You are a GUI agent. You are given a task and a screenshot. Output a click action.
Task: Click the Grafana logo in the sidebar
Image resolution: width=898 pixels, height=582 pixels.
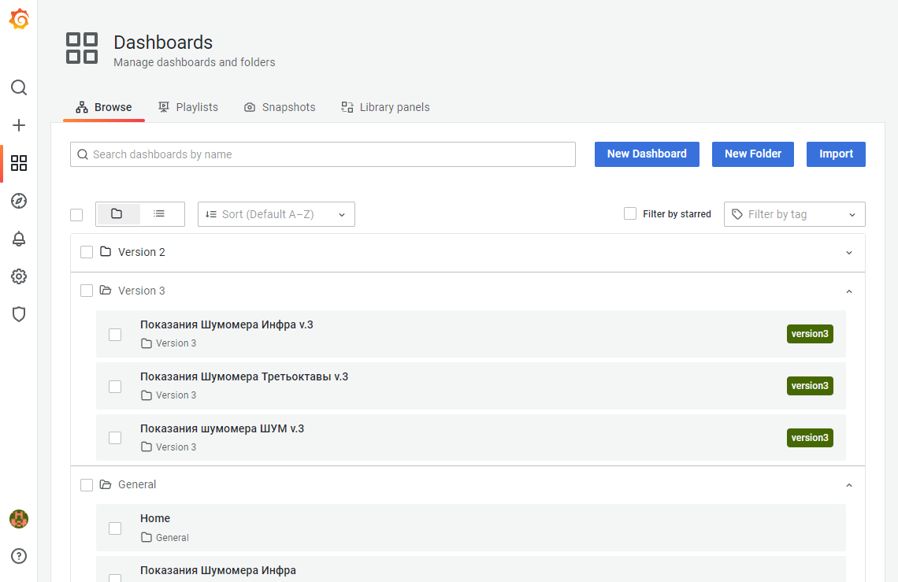point(19,20)
